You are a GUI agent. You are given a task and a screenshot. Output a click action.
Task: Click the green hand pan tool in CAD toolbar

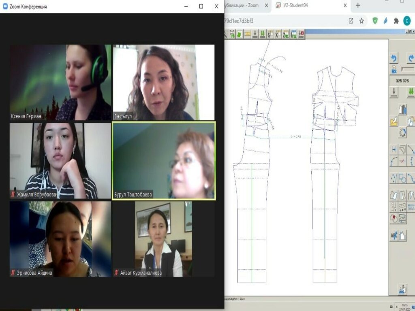[240, 34]
